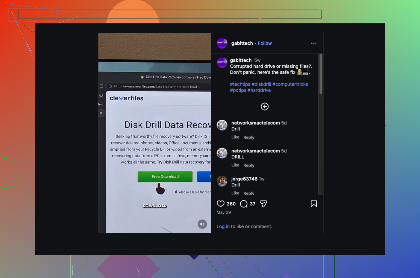Open jorge63746's profile picture
The height and width of the screenshot is (278, 420).
click(222, 181)
